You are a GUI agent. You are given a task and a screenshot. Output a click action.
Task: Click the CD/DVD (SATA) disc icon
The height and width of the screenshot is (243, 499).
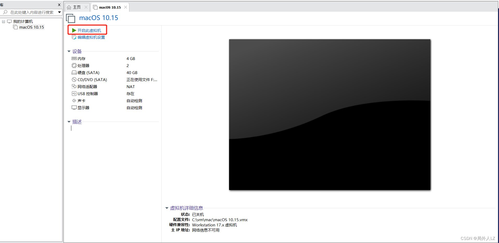[x=74, y=80]
